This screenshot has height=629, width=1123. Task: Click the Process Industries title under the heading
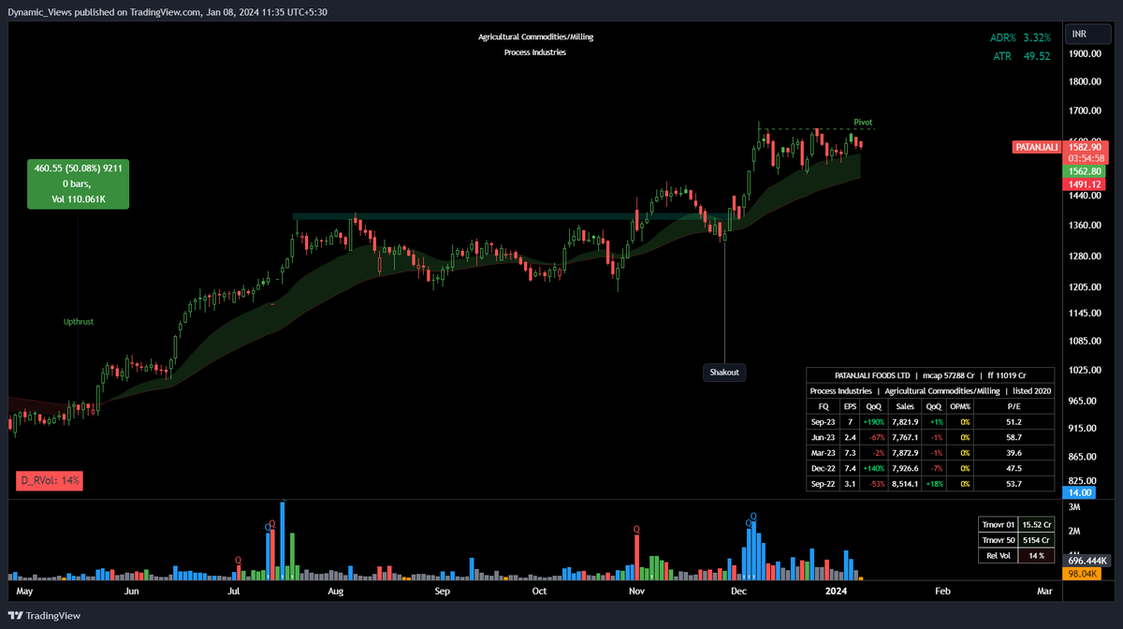535,52
